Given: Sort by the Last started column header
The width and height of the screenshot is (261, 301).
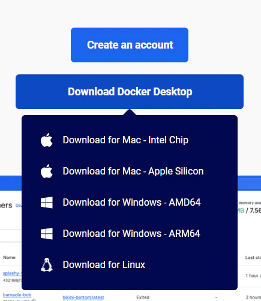Looking at the screenshot, I should (253, 258).
